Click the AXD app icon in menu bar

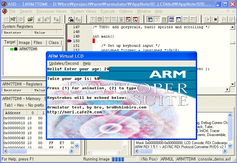point(5,11)
